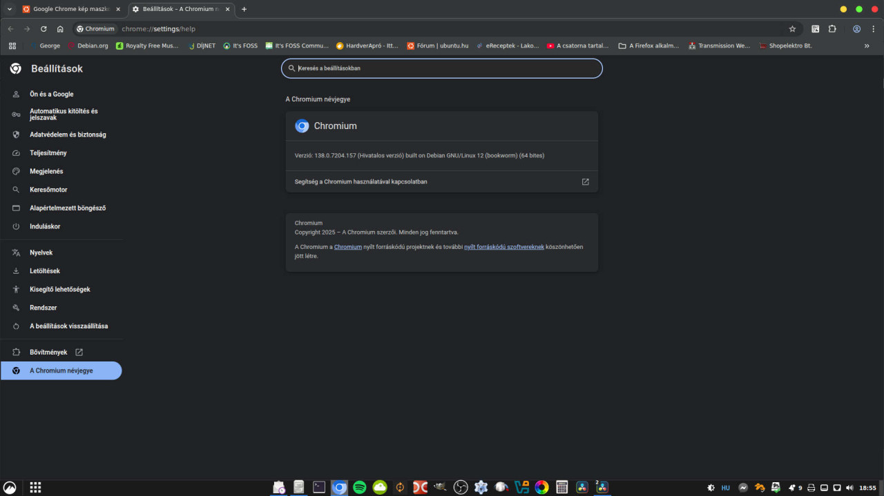Open the apps grid in bookmarks bar
The height and width of the screenshot is (496, 884).
[12, 46]
